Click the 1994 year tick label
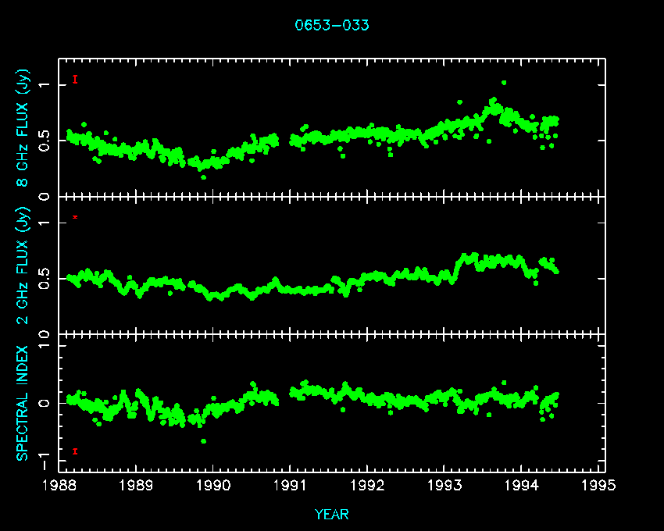This screenshot has height=531, width=664. 523,486
